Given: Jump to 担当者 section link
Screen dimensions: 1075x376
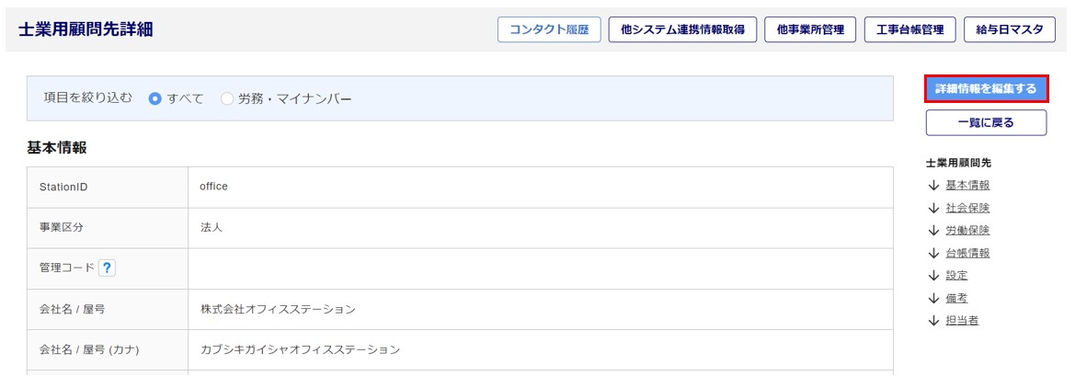Looking at the screenshot, I should pos(962,321).
